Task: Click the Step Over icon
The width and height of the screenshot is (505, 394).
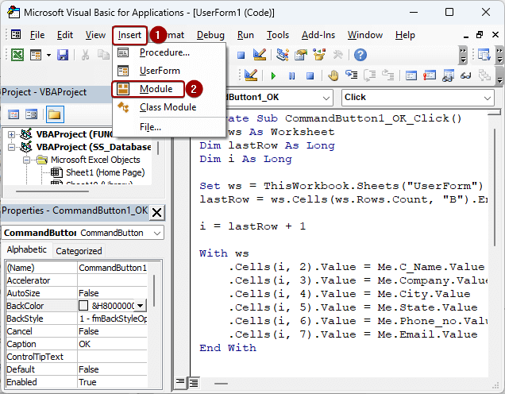Action: point(370,75)
